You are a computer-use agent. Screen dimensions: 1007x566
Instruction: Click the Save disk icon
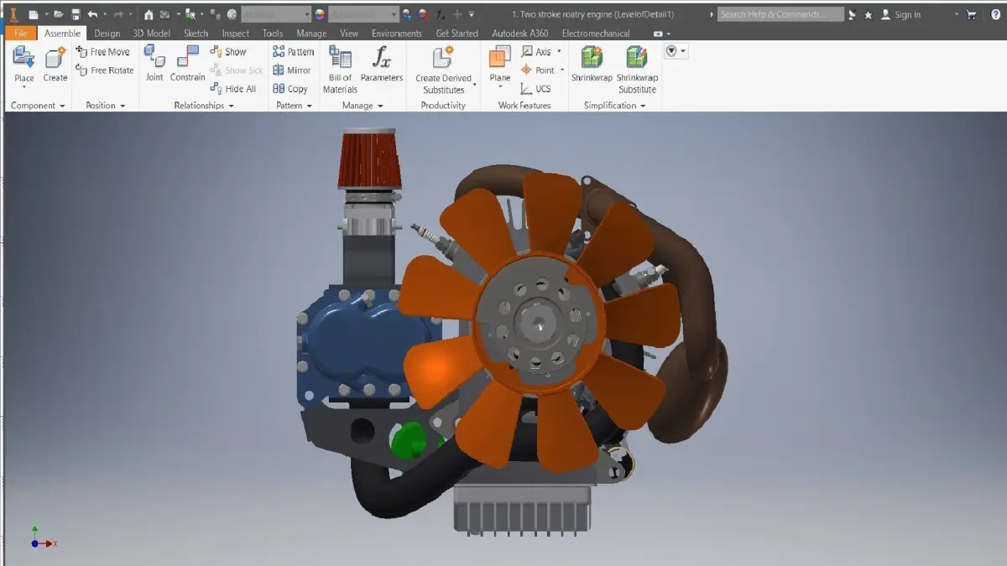(x=76, y=14)
